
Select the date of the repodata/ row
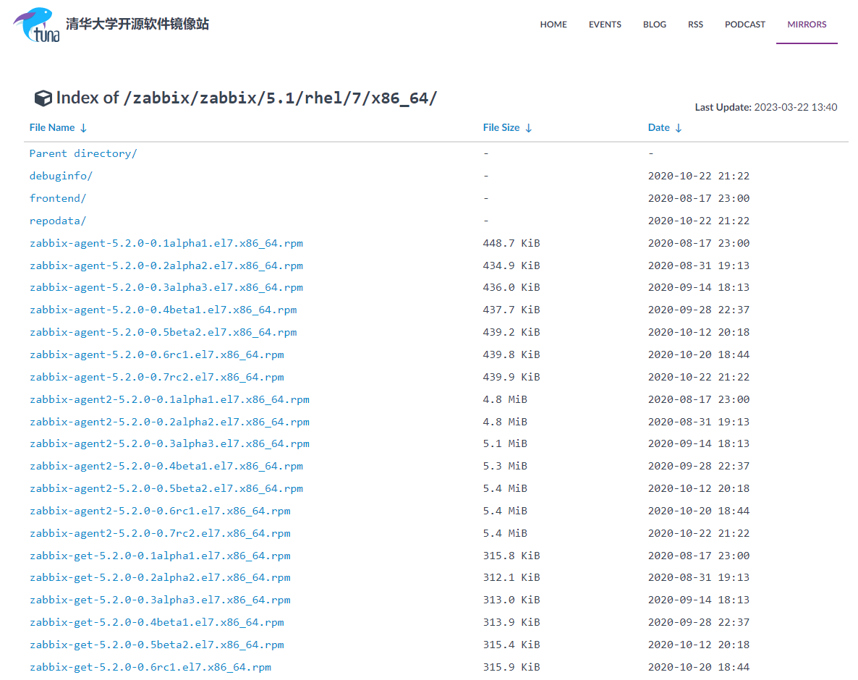pos(699,221)
